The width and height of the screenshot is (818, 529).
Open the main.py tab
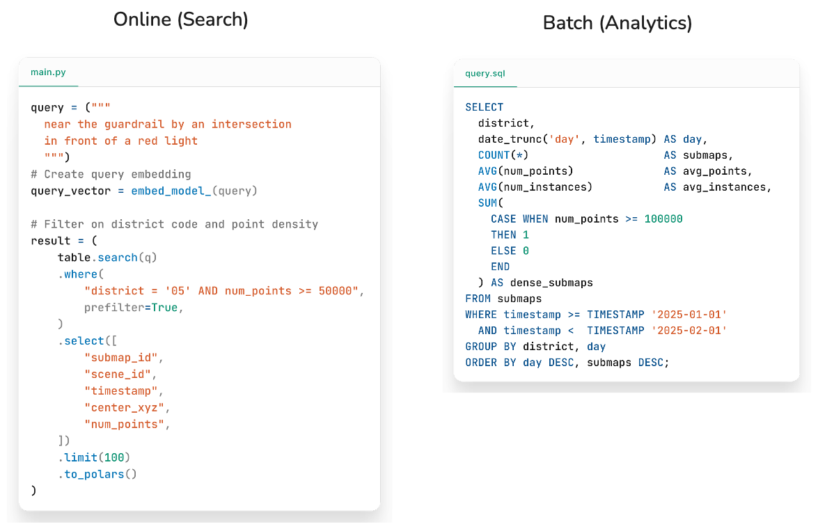pos(48,72)
